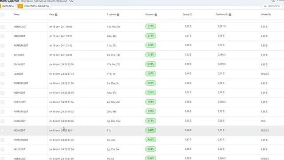Viewport: 284px width, 160px height.
Task: Sort by Процент column header
Action: click(150, 14)
